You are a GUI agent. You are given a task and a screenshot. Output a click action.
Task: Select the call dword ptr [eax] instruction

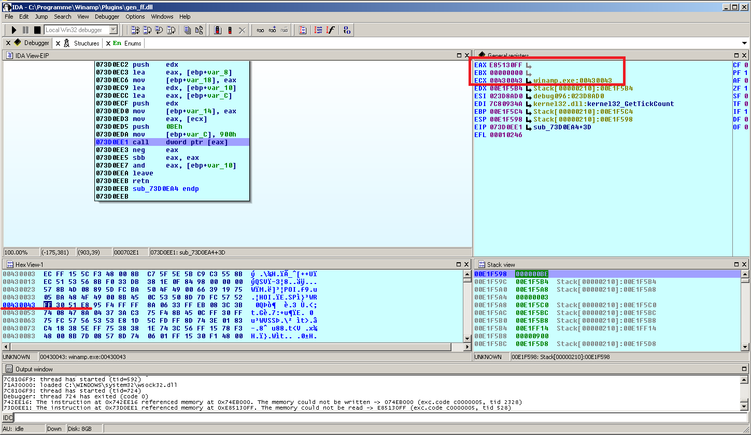point(172,142)
